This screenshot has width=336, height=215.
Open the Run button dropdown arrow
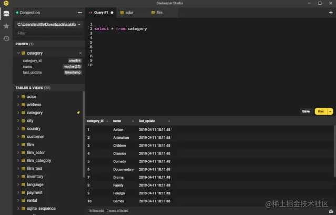tap(330, 111)
